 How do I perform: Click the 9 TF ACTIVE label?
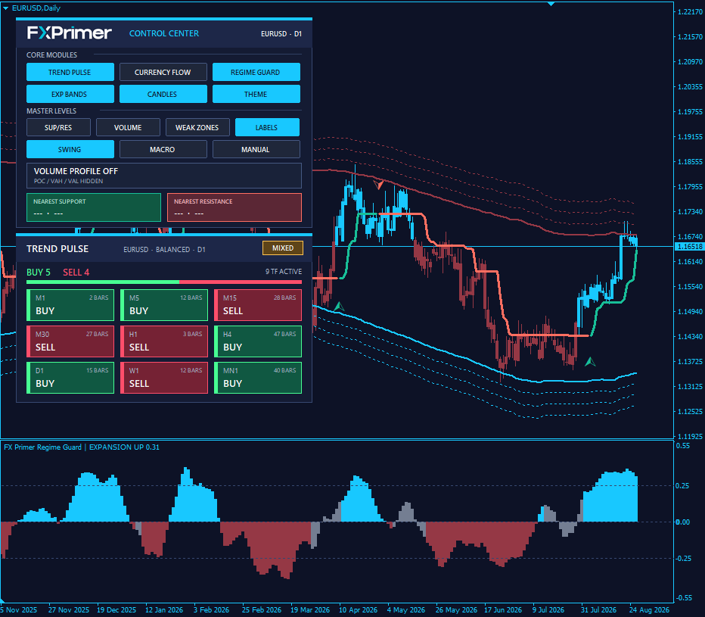point(283,271)
